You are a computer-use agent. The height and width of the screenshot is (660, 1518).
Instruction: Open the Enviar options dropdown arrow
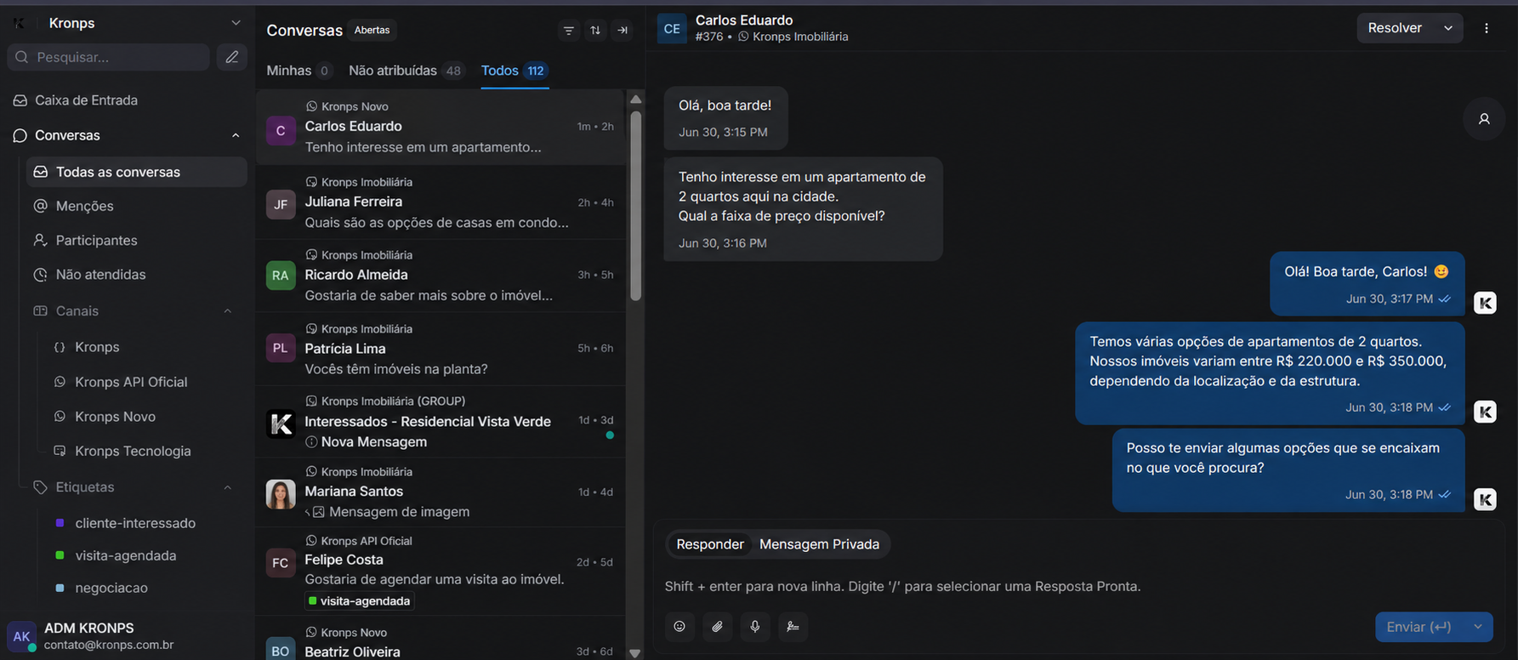pos(1478,627)
